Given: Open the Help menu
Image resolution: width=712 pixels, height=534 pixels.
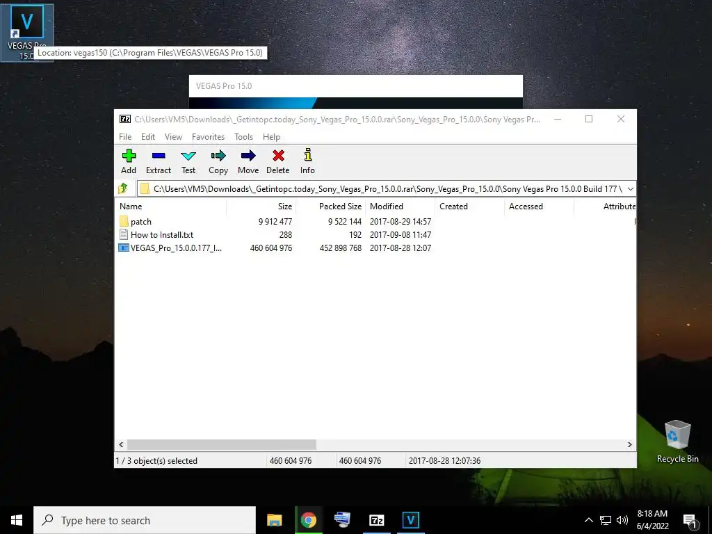Looking at the screenshot, I should coord(271,137).
